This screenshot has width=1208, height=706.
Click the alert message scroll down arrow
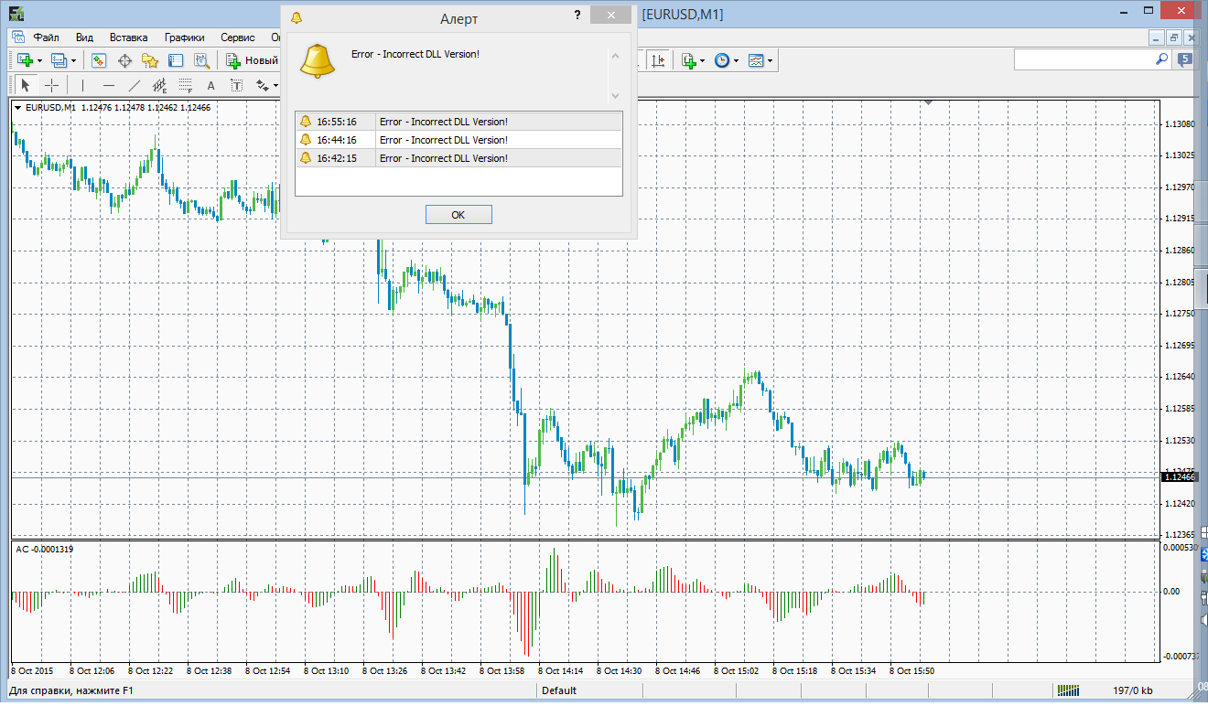tap(615, 95)
